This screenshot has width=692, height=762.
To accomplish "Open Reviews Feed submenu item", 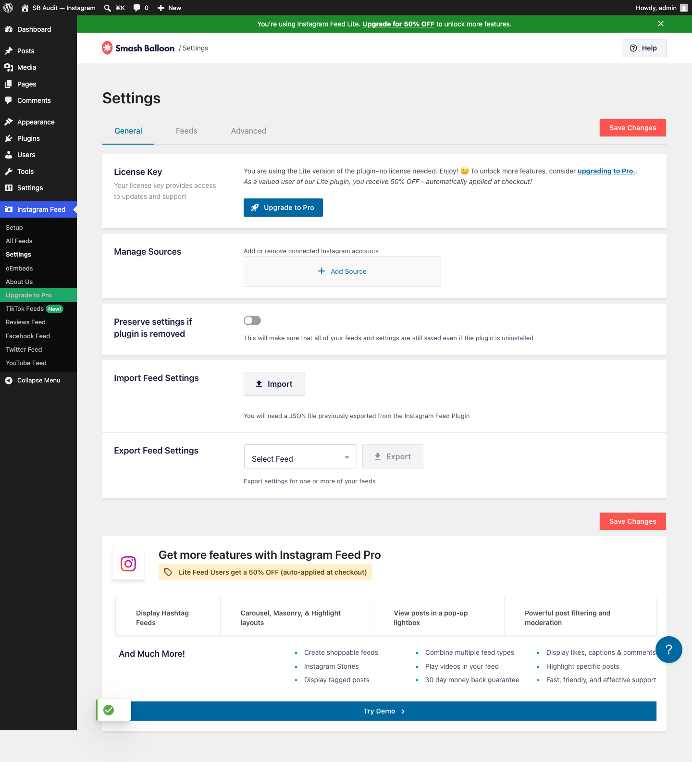I will click(x=25, y=322).
